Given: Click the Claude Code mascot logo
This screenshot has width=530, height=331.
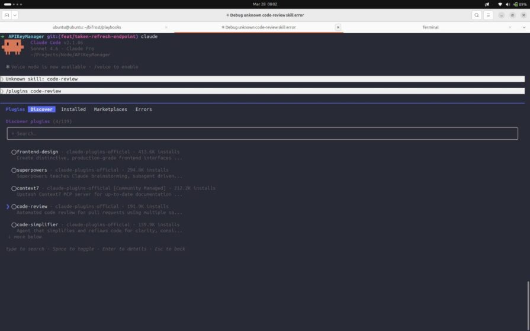Looking at the screenshot, I should [12, 46].
